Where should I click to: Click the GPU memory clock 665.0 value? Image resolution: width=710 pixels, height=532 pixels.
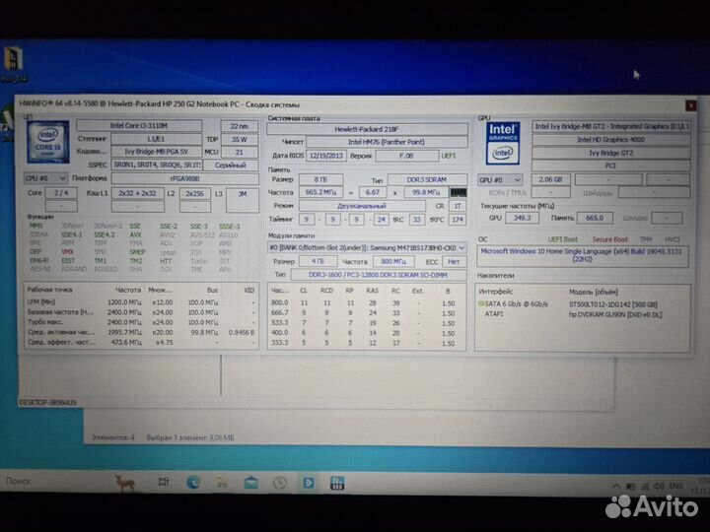click(x=595, y=218)
